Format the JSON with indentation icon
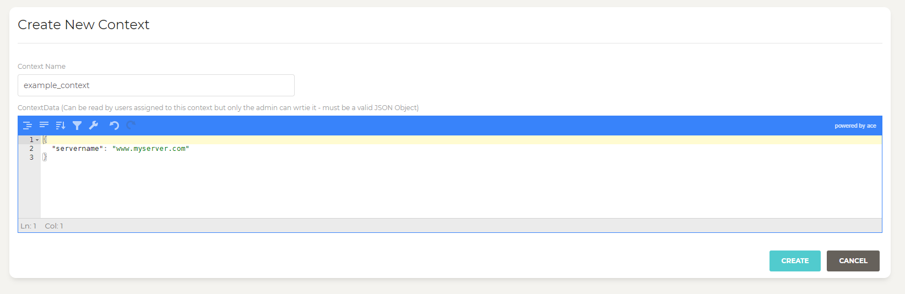 28,126
